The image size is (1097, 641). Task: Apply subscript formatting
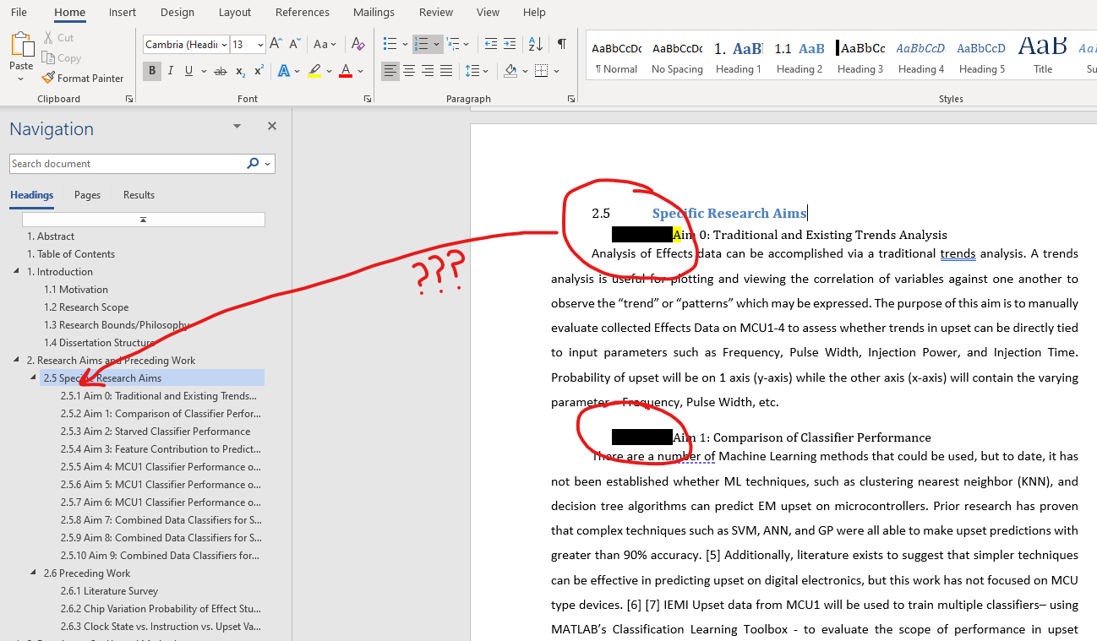pyautogui.click(x=241, y=71)
